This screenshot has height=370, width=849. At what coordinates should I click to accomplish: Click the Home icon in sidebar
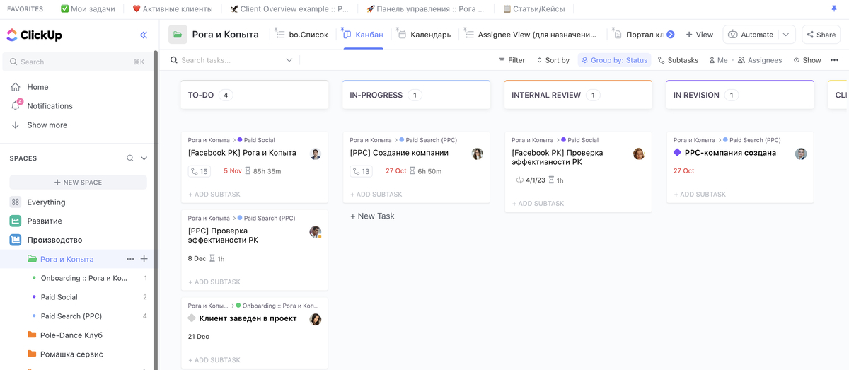click(16, 87)
